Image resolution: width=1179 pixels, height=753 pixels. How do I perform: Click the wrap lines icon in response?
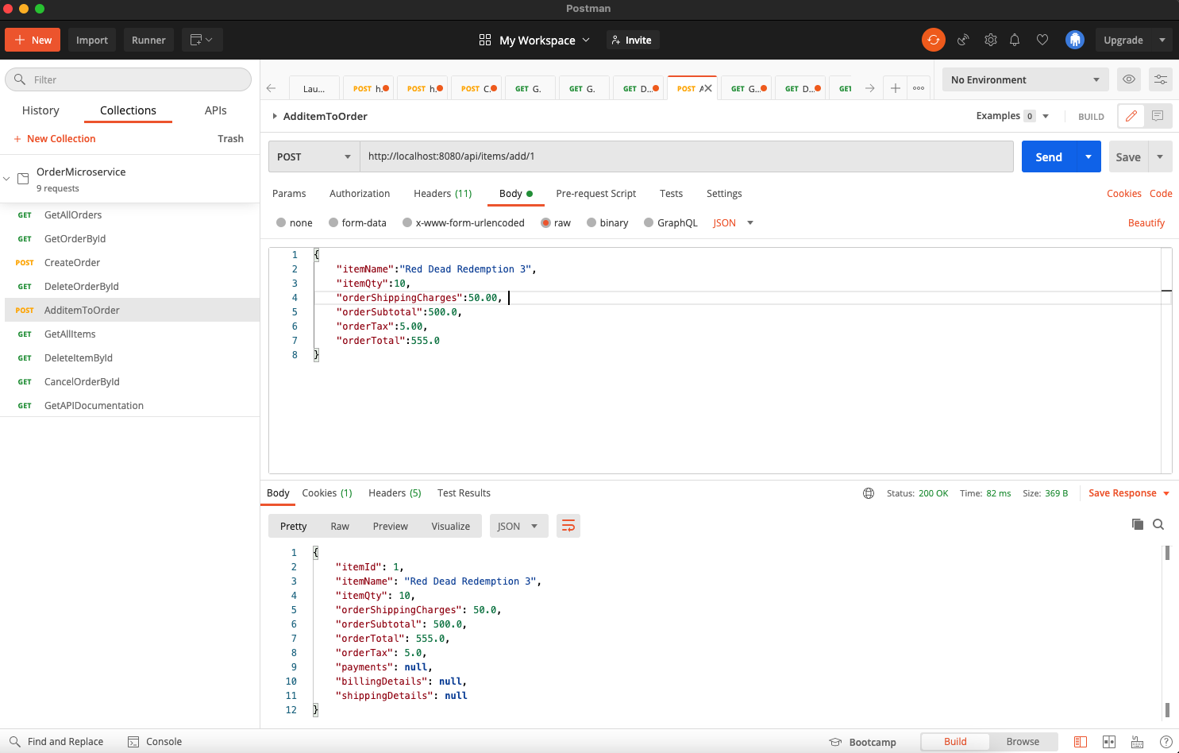pos(568,526)
